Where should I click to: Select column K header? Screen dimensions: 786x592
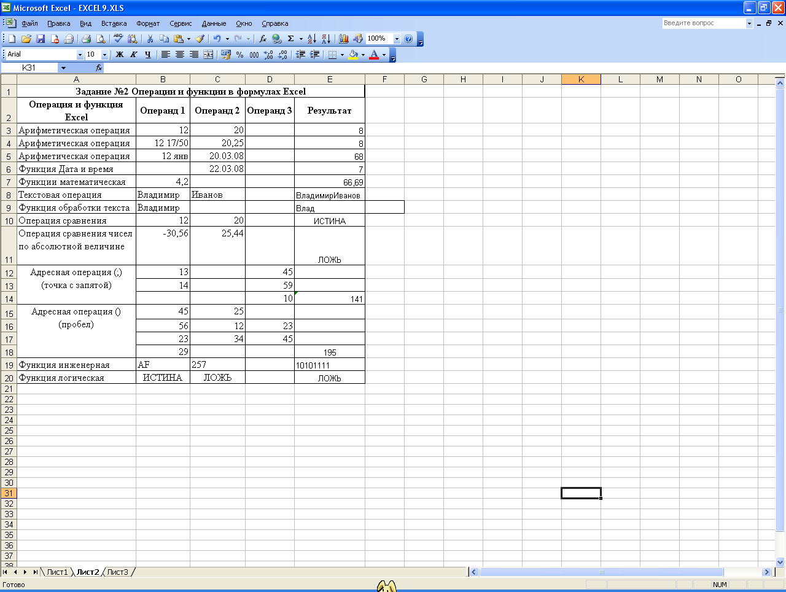click(581, 79)
